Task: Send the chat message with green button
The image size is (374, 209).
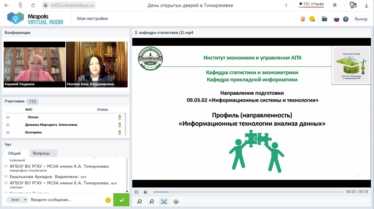Action: [121, 200]
